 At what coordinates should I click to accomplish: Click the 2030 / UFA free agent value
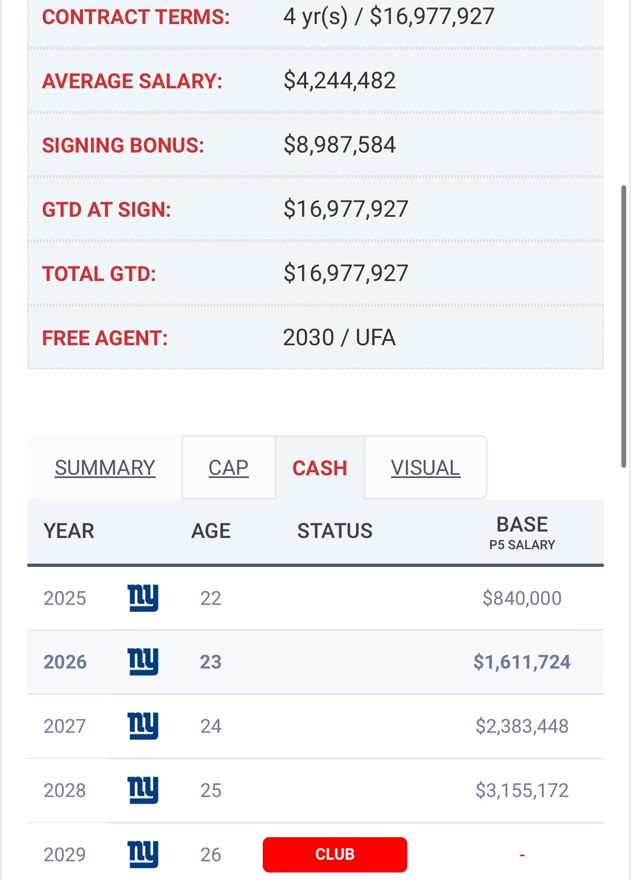339,338
